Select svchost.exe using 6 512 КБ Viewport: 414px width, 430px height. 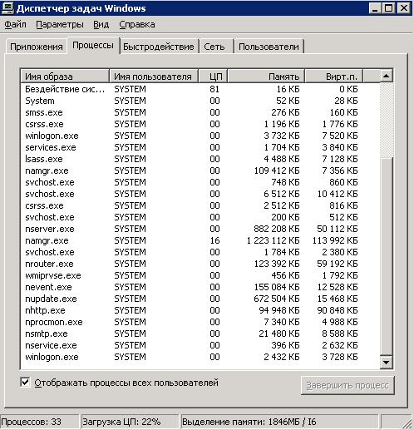coord(200,194)
